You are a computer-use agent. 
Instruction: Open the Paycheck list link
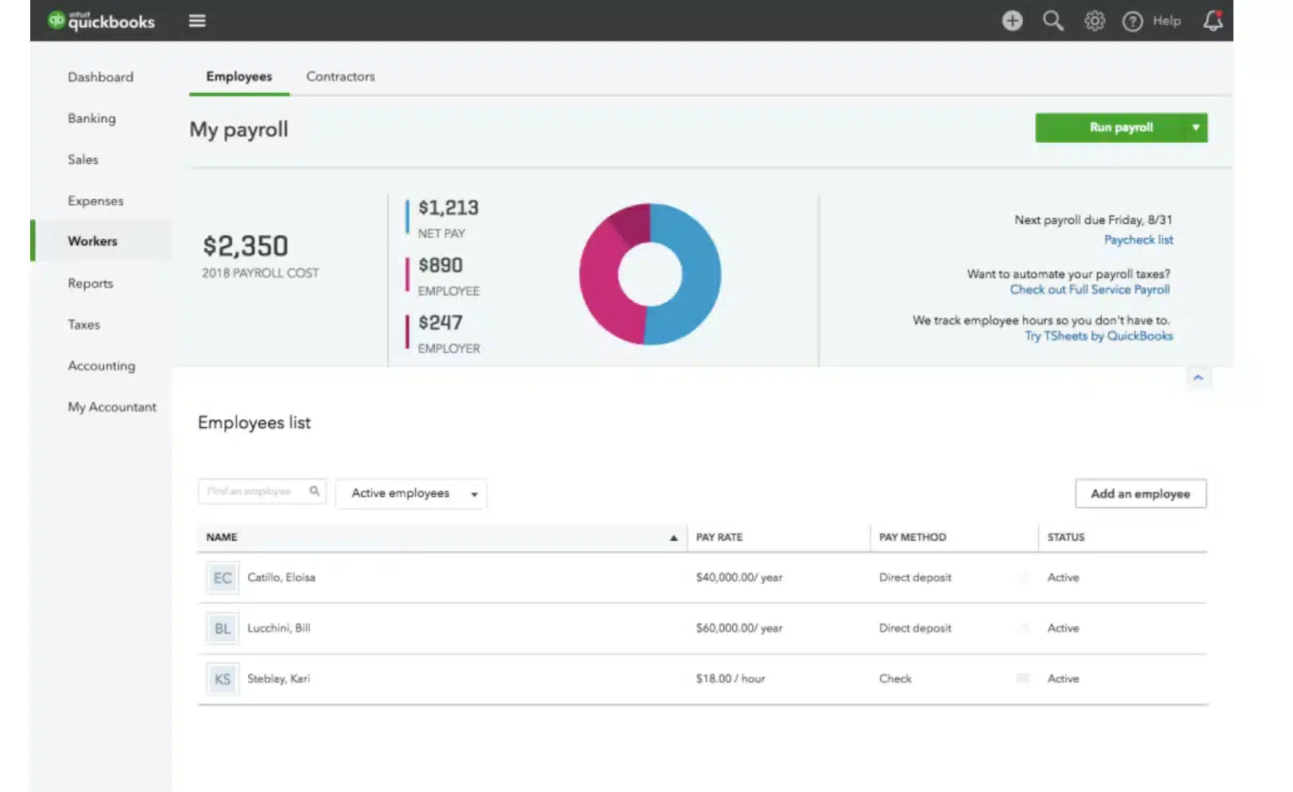click(x=1139, y=240)
